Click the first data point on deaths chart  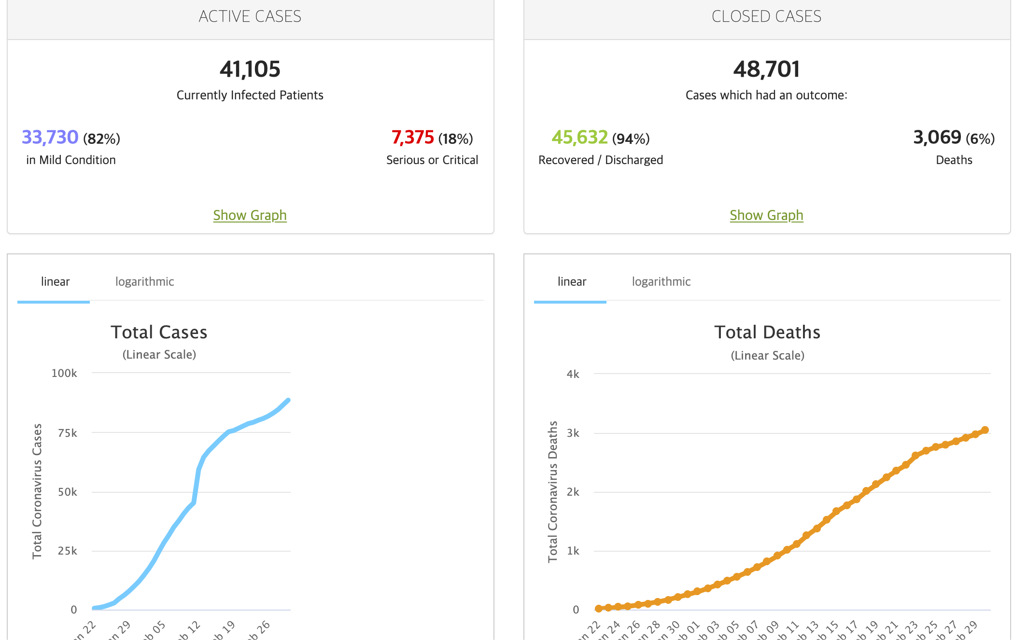(599, 609)
